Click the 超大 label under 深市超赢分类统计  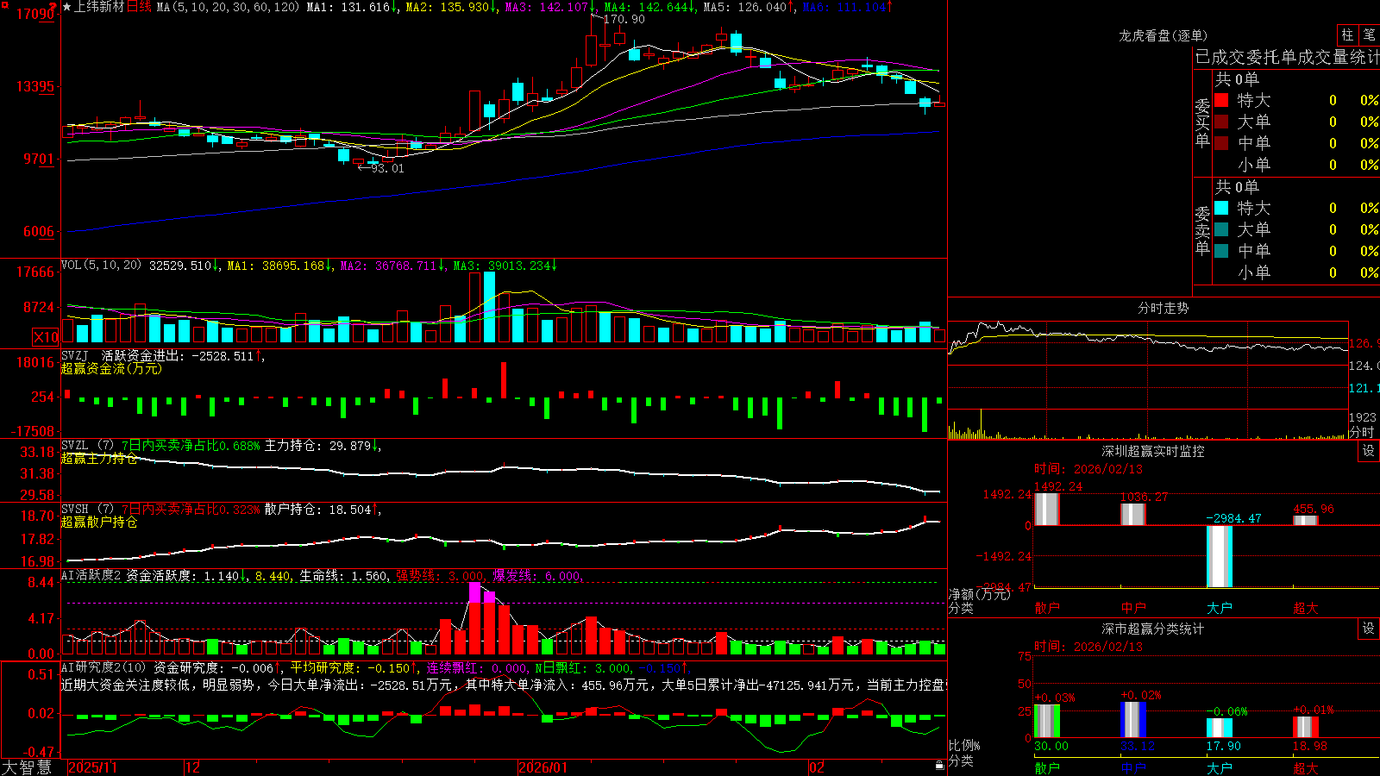coord(1306,768)
